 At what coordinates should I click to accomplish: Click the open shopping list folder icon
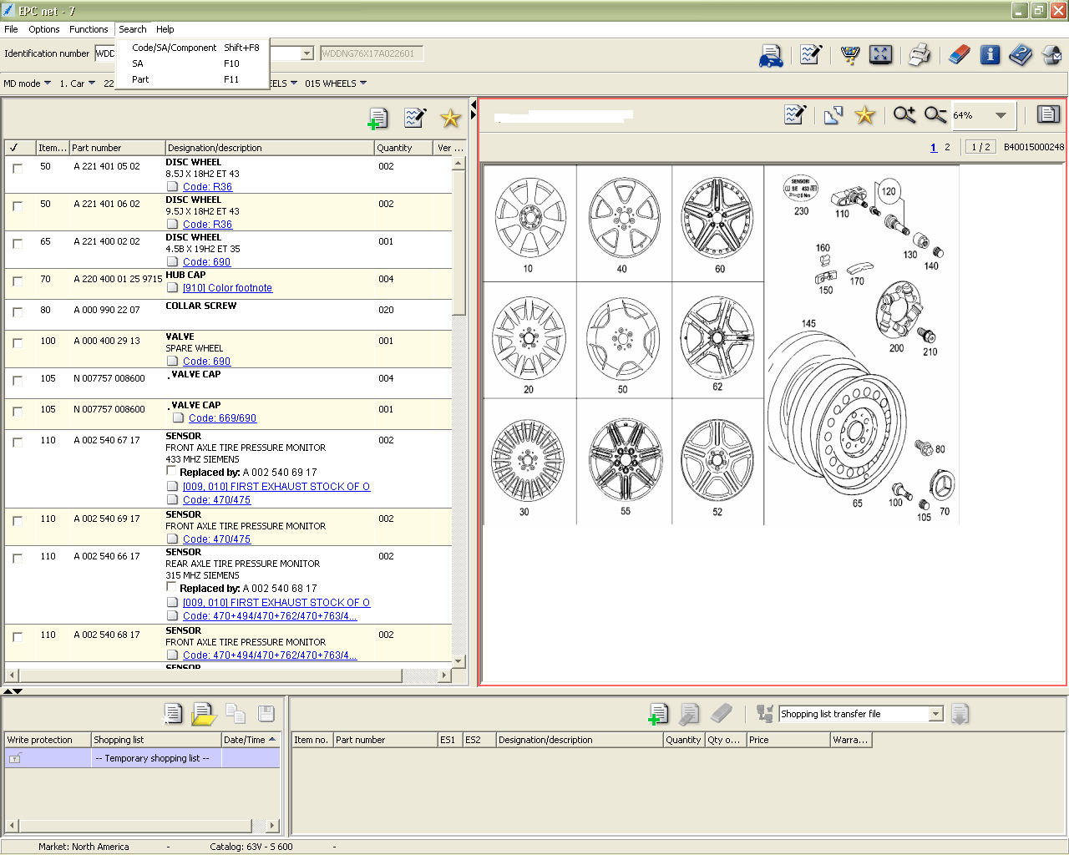click(204, 714)
